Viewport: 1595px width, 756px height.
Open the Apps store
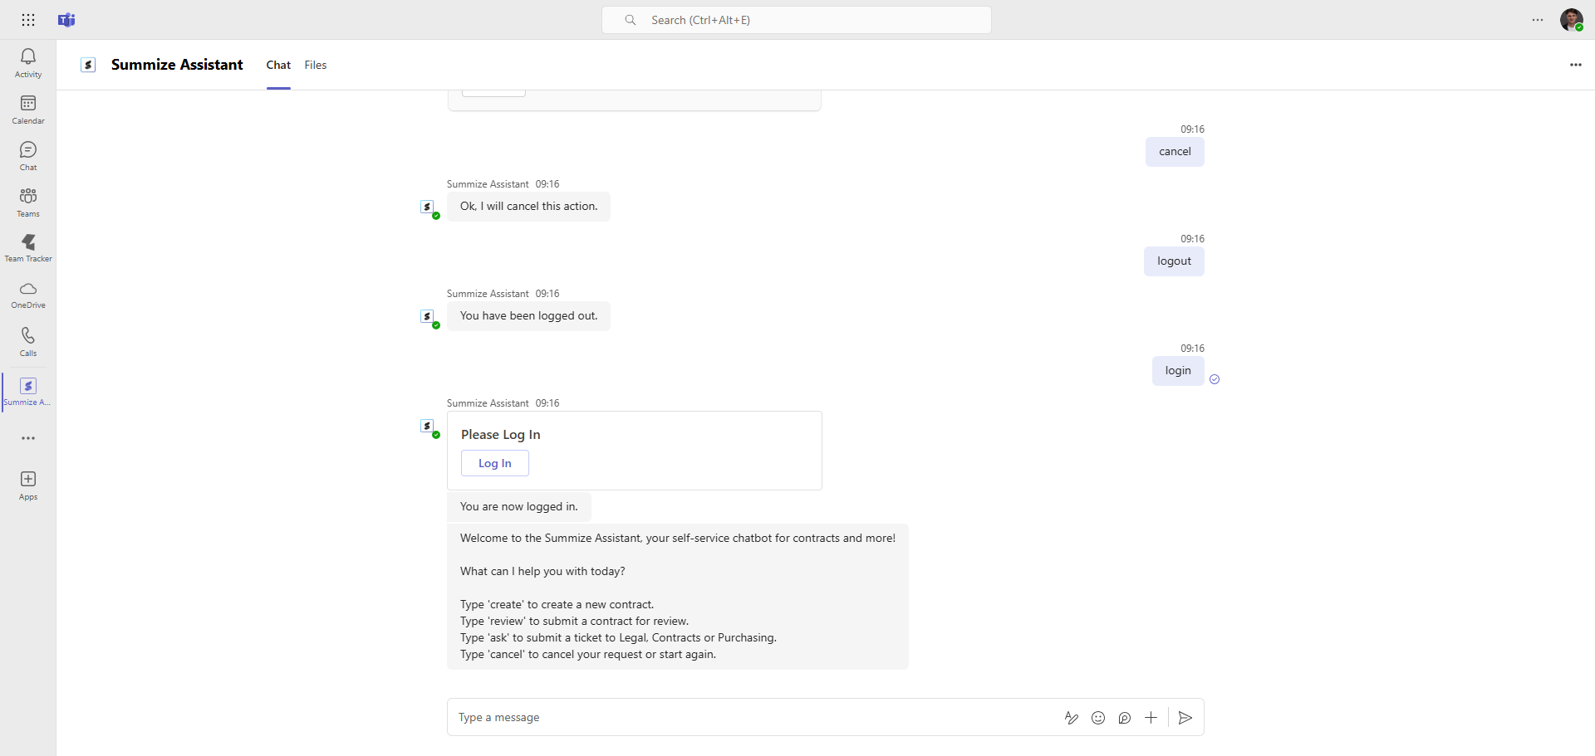click(x=28, y=485)
